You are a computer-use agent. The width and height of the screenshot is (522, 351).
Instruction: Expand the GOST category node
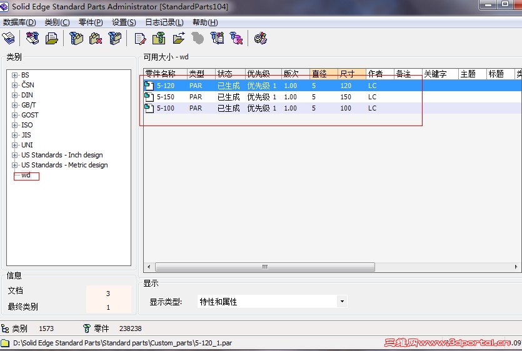tap(14, 115)
